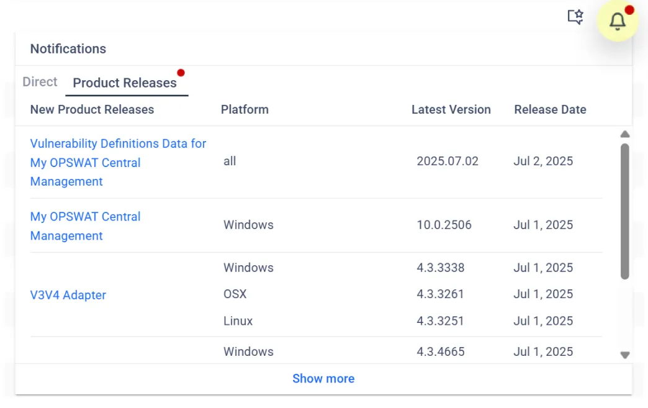Click the New Product Releases column header

92,109
